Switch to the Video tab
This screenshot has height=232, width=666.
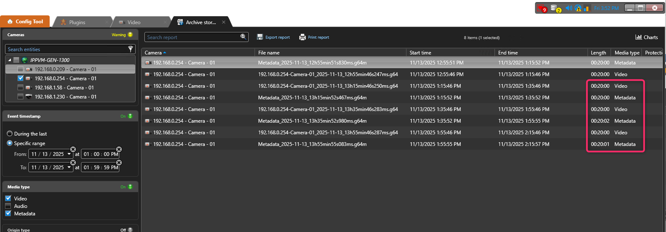[134, 22]
